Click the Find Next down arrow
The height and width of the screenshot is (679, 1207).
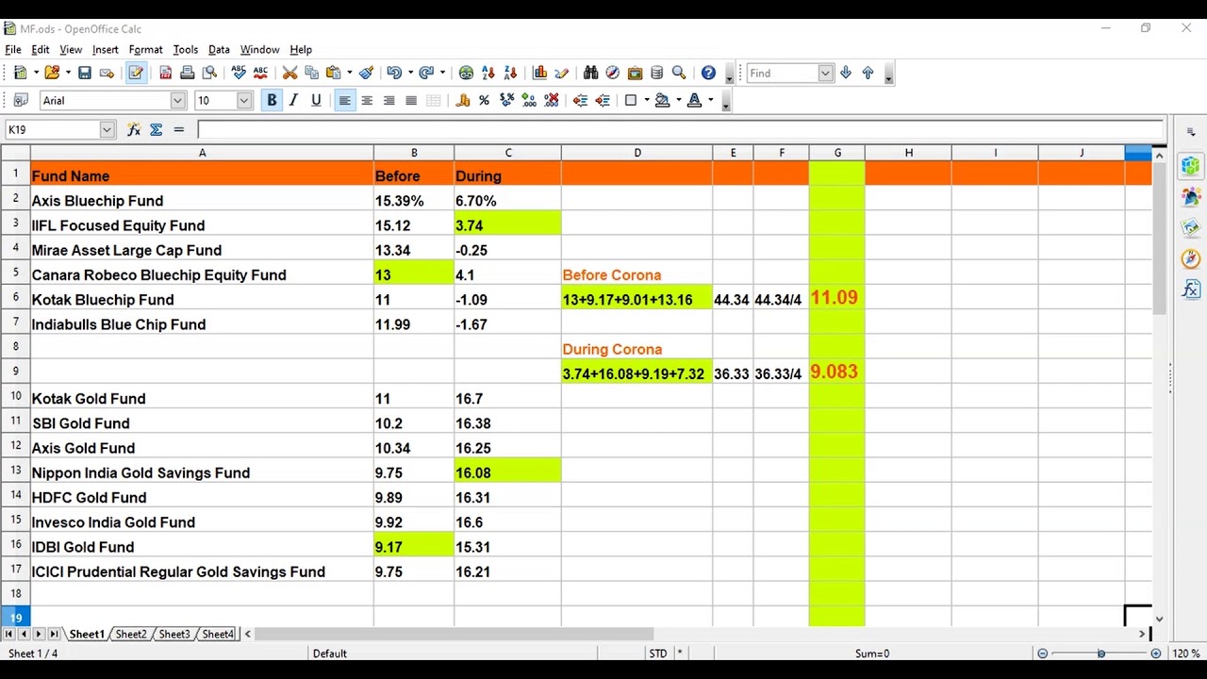point(846,73)
